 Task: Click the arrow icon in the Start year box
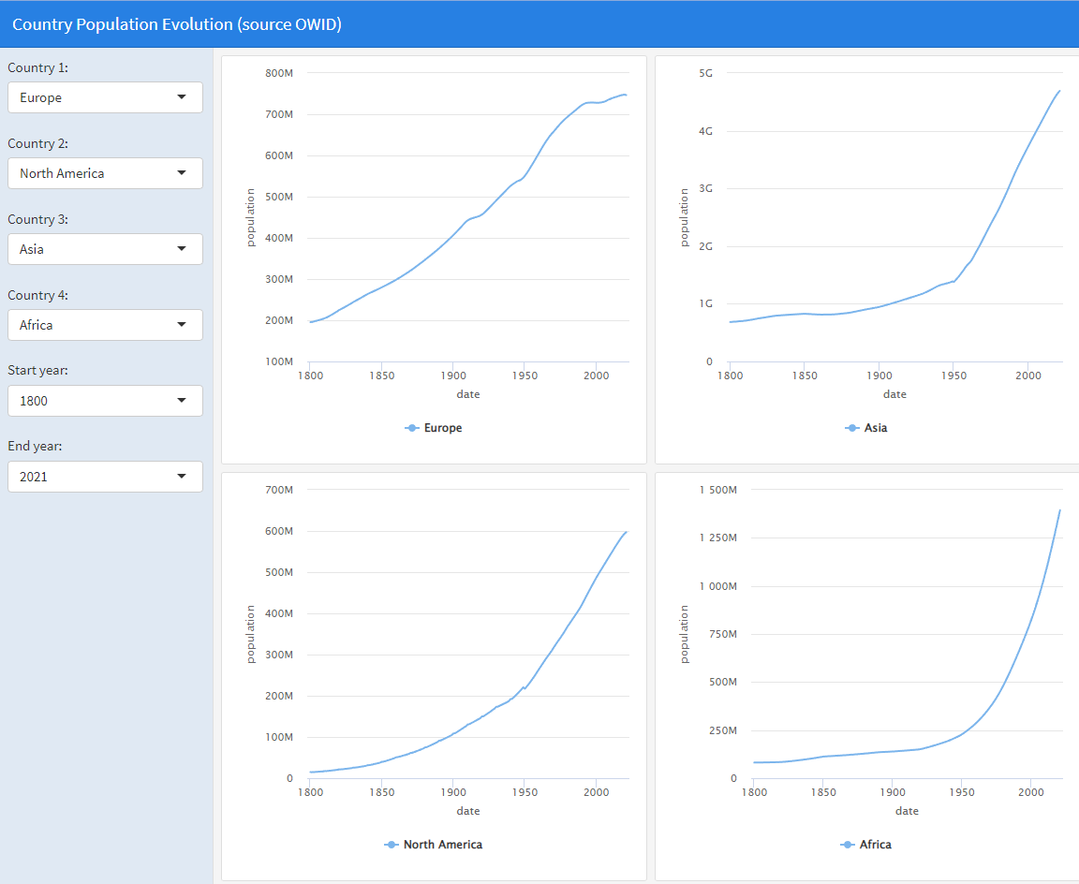[x=182, y=401]
